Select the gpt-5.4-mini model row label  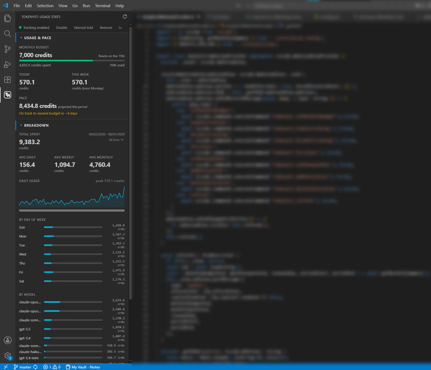click(x=29, y=358)
